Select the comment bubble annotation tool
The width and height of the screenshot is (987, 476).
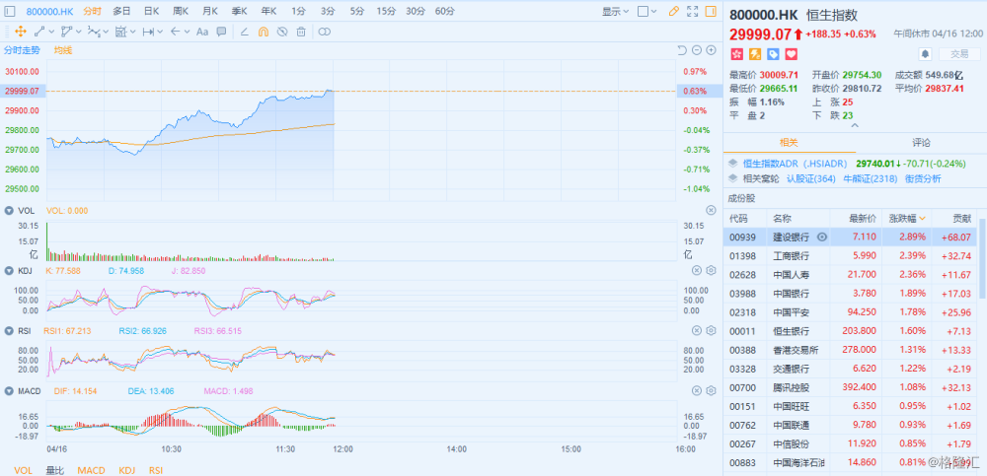click(221, 32)
